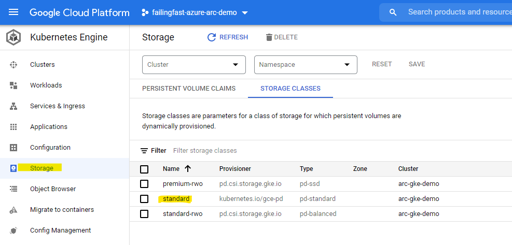Click pd.csi.storage.gke.io in premium-rwo row

(251, 184)
